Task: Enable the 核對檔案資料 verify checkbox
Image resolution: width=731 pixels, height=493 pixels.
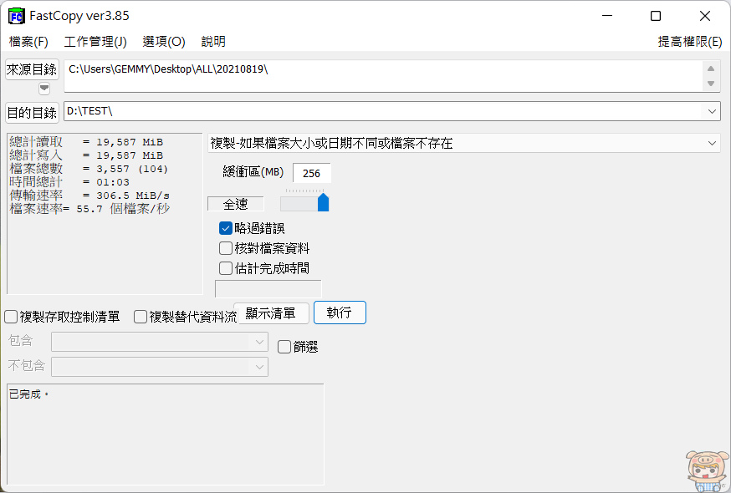Action: click(x=226, y=248)
